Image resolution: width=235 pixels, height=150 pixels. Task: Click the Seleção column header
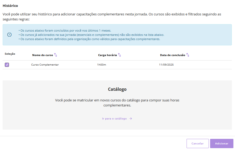(x=10, y=54)
